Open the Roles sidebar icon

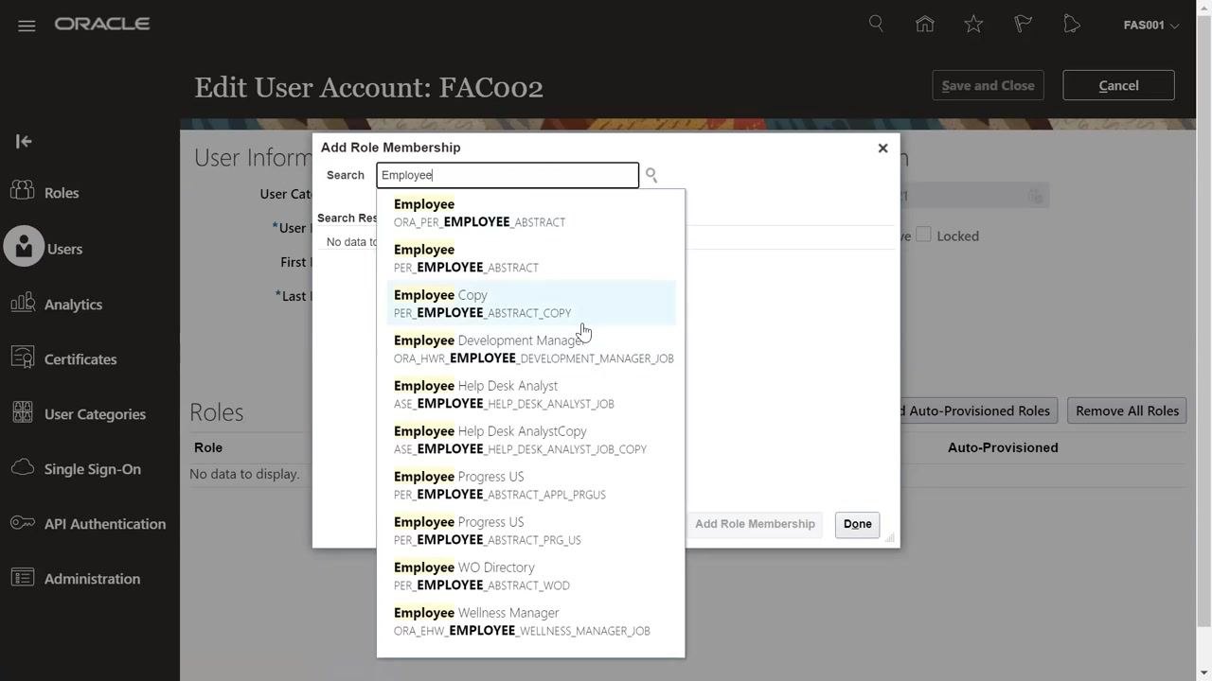[x=23, y=191]
